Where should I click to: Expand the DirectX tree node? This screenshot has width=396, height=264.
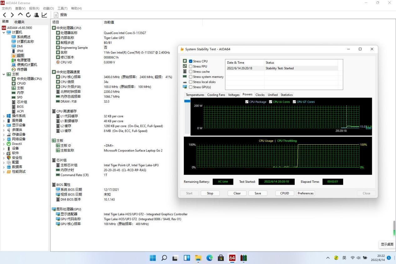pyautogui.click(x=4, y=144)
